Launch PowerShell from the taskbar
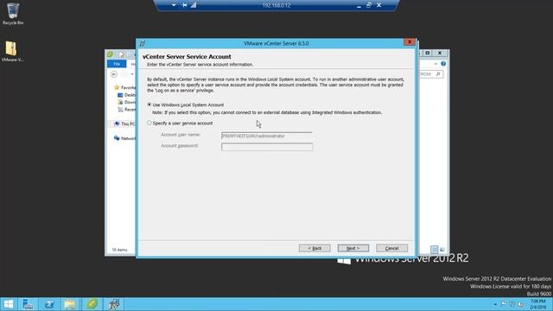The height and width of the screenshot is (311, 553). [x=49, y=304]
